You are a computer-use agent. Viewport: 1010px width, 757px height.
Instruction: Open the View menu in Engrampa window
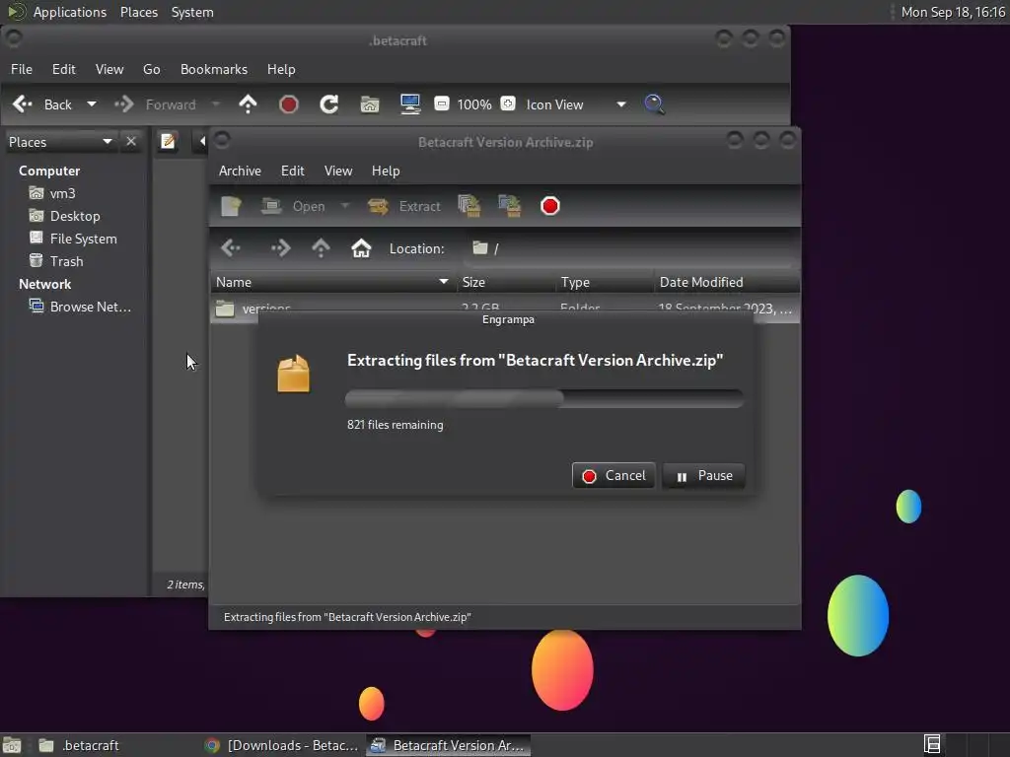coord(338,171)
